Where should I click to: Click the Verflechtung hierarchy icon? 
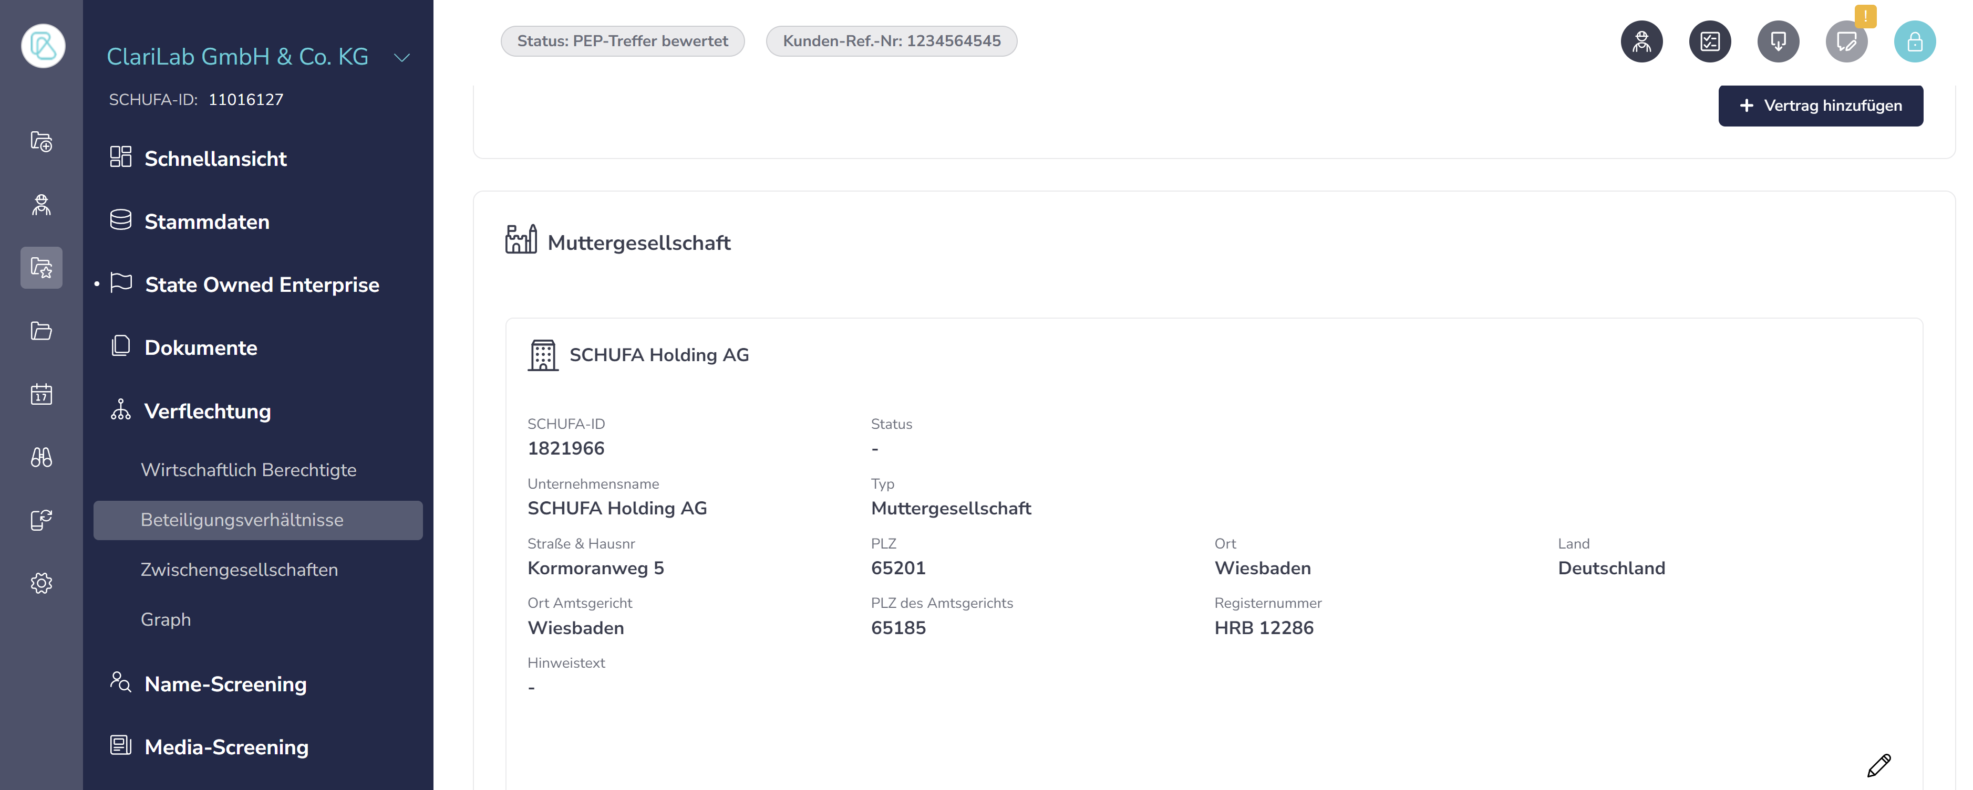click(x=120, y=409)
